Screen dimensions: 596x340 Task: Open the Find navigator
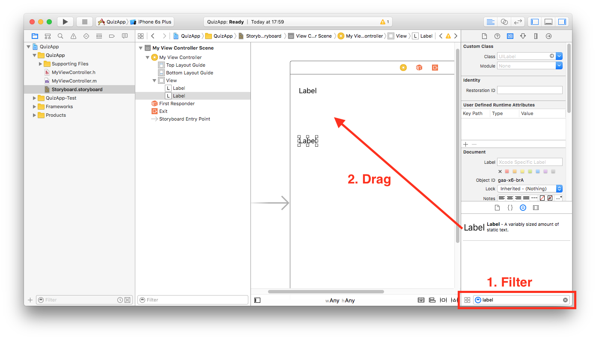click(60, 36)
